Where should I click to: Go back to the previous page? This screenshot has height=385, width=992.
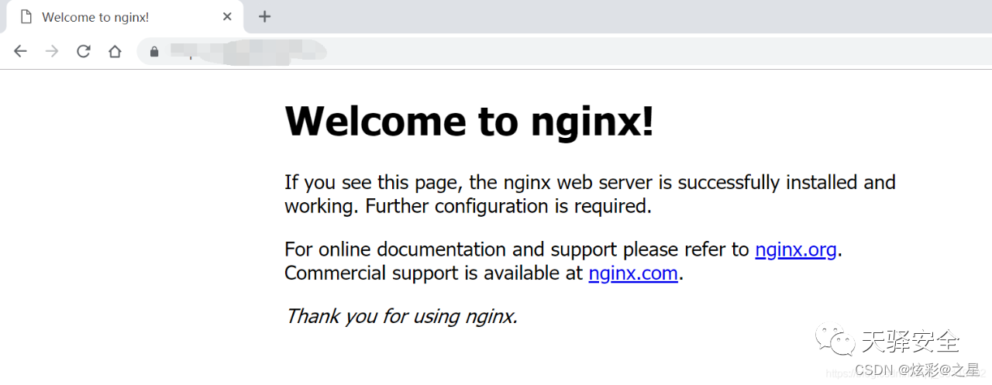click(x=20, y=51)
